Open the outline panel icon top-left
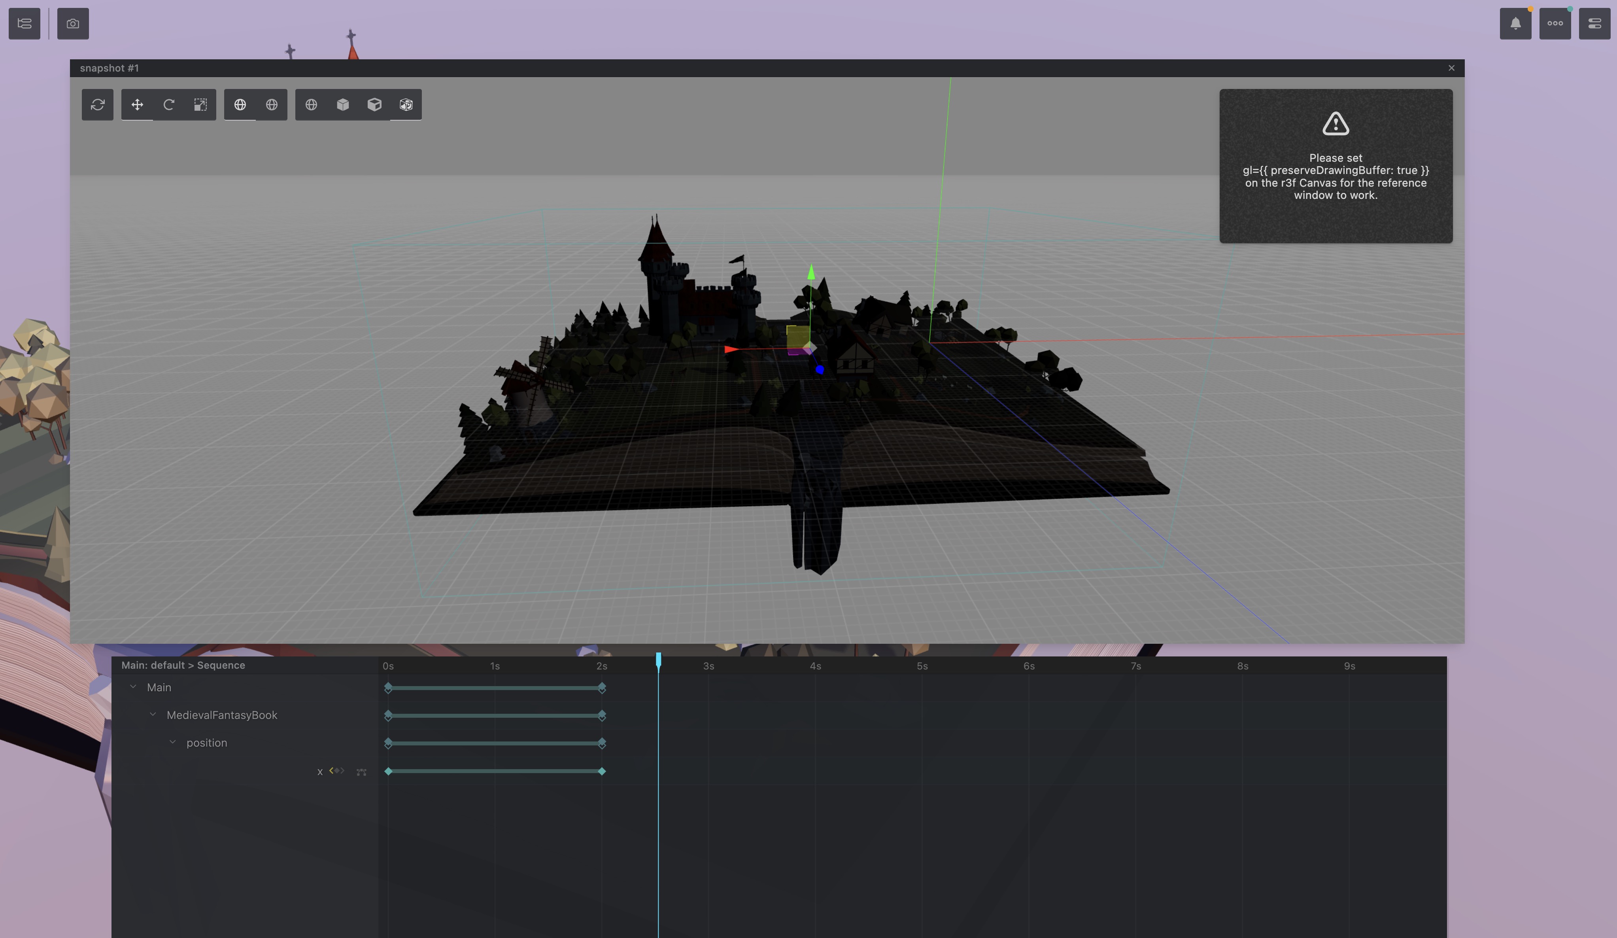1617x938 pixels. click(x=25, y=24)
